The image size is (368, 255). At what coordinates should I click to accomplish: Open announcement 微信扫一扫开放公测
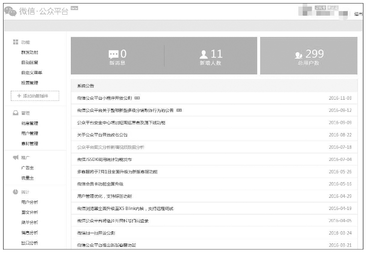pos(96,233)
